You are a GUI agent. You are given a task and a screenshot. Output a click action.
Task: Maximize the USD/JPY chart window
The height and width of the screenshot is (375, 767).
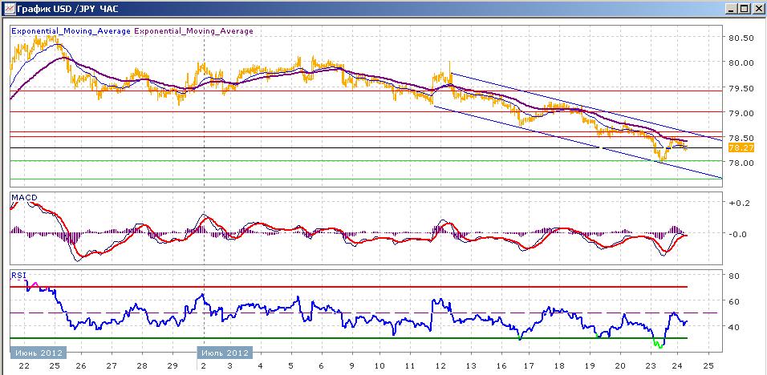[744, 9]
